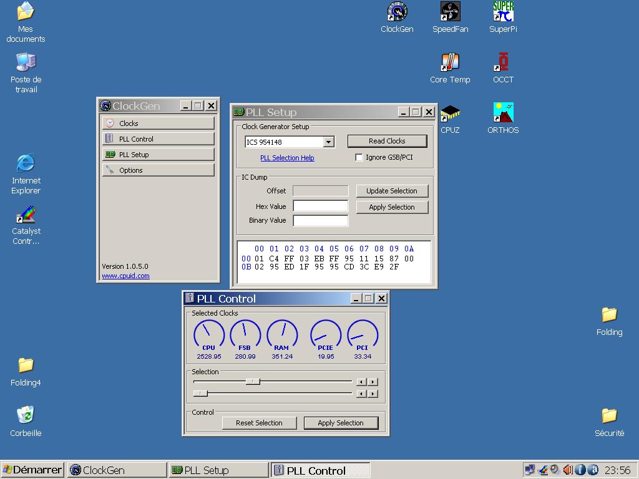Click the Read Clocks button
639x479 pixels.
click(x=387, y=141)
